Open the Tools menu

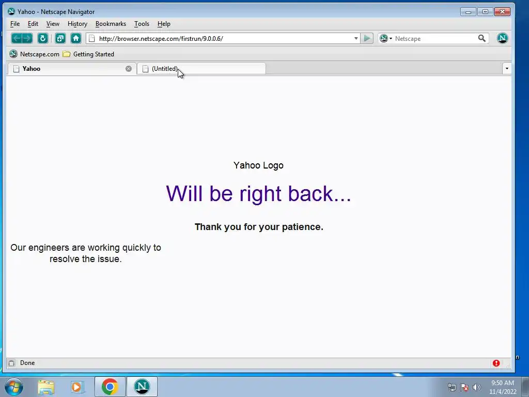pos(142,24)
